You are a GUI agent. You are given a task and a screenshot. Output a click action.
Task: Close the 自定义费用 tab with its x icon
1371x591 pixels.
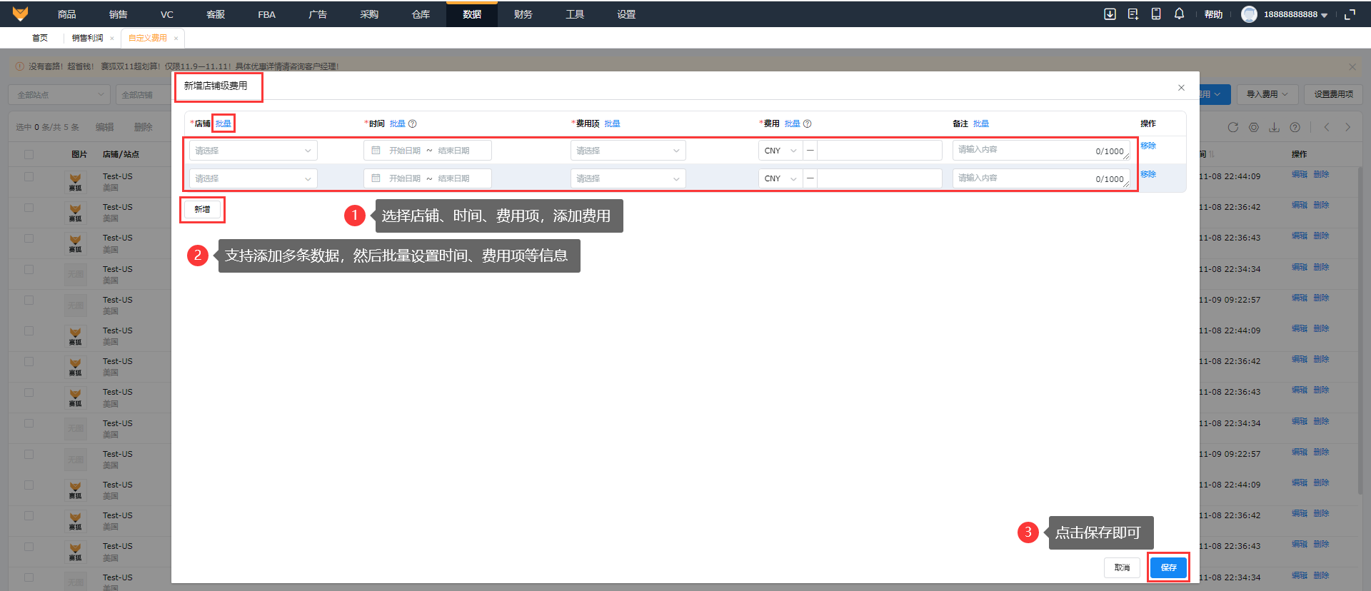[176, 39]
